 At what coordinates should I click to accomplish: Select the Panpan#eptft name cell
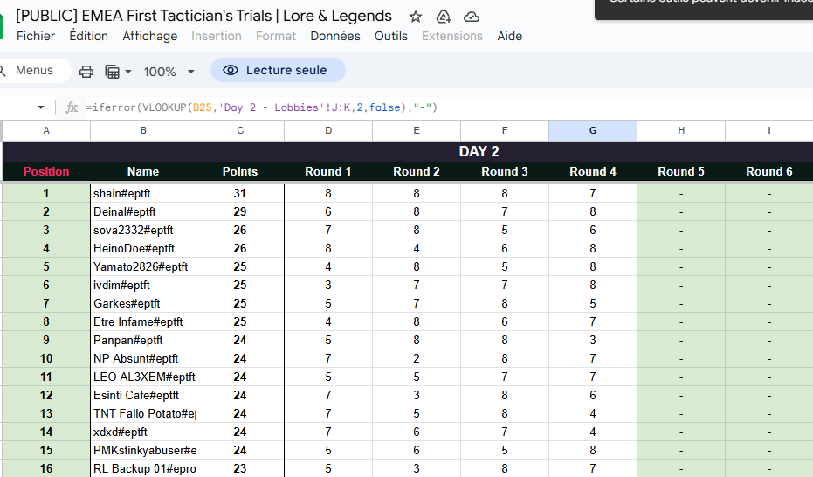click(143, 340)
